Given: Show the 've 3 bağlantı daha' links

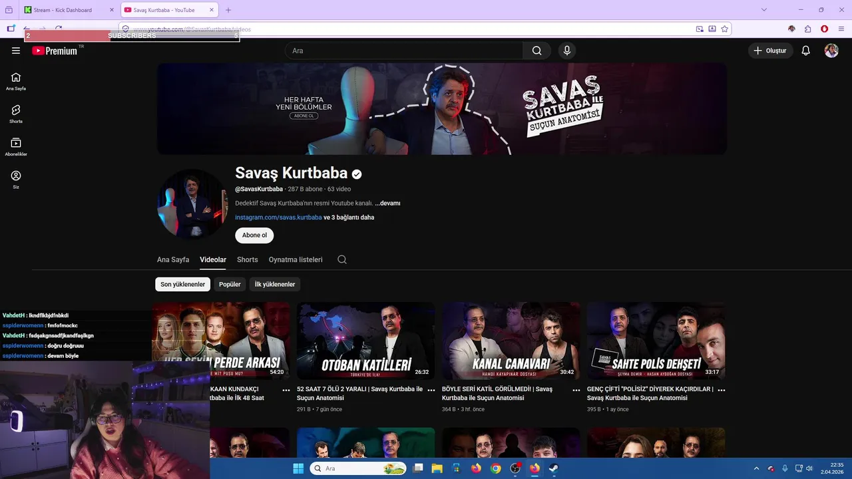Looking at the screenshot, I should click(x=349, y=217).
